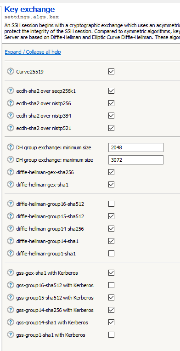The height and width of the screenshot is (351, 180).
Task: Click the Key exchange heading
Action: [29, 9]
